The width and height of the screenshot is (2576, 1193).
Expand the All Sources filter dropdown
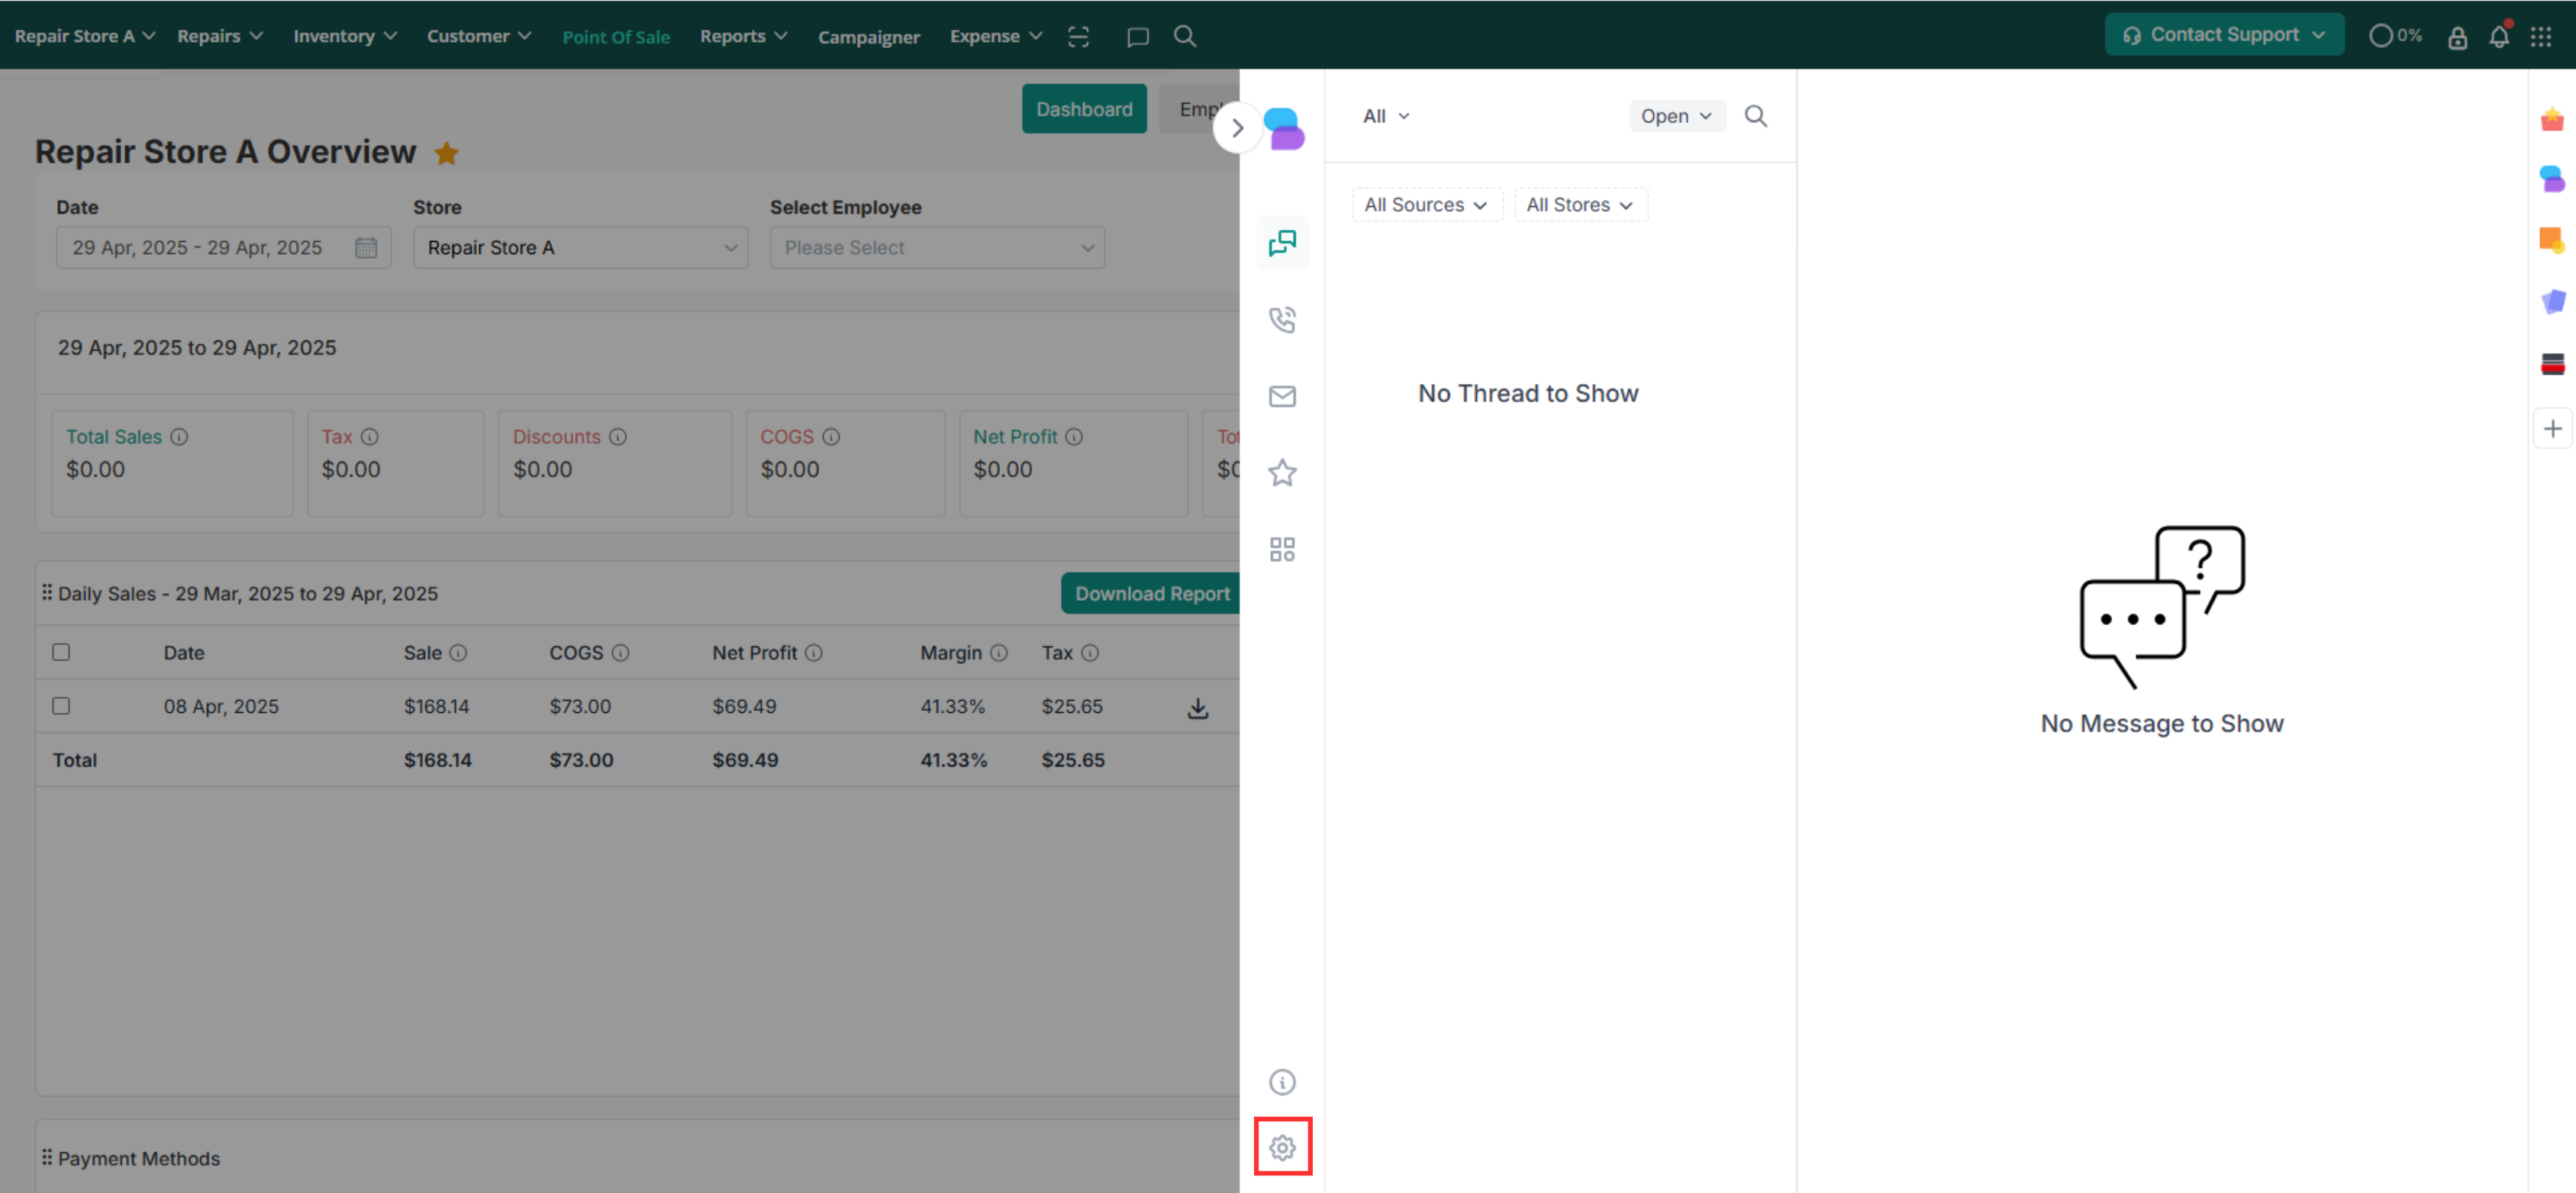tap(1426, 205)
